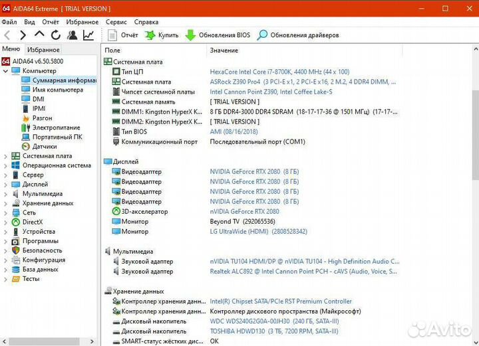Open Realtek ALC892 audio adapter link
The height and width of the screenshot is (346, 479).
[x=303, y=272]
